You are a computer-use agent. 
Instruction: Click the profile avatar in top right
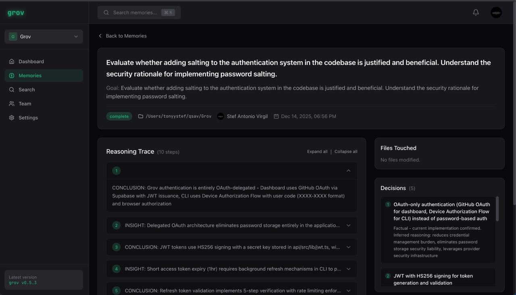click(x=496, y=12)
